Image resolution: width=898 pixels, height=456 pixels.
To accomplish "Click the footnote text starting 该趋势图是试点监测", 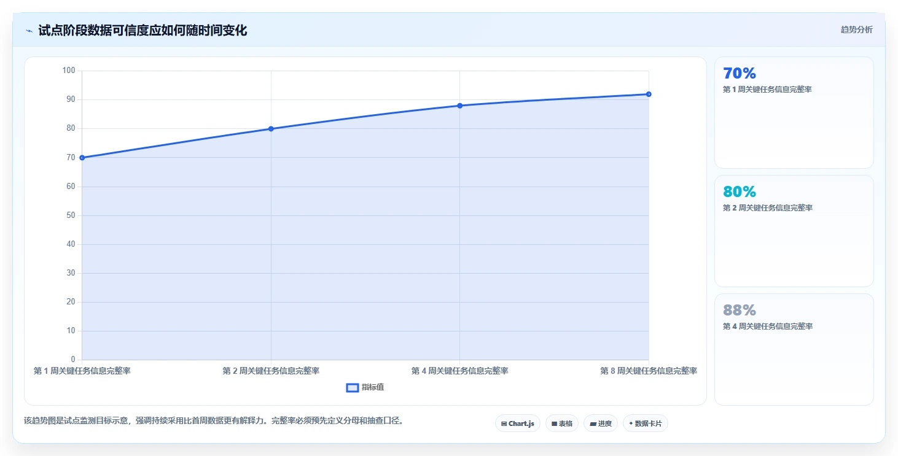I will click(213, 421).
